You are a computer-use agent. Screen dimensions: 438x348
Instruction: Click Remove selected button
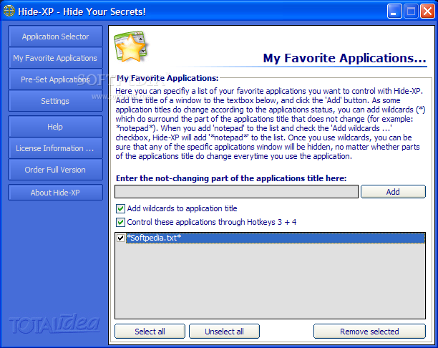point(369,332)
